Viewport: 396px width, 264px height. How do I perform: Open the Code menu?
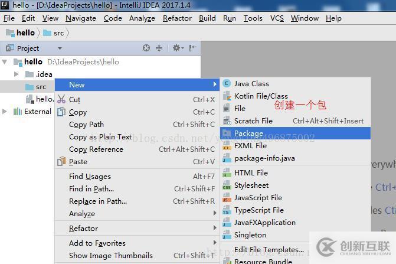pyautogui.click(x=113, y=18)
